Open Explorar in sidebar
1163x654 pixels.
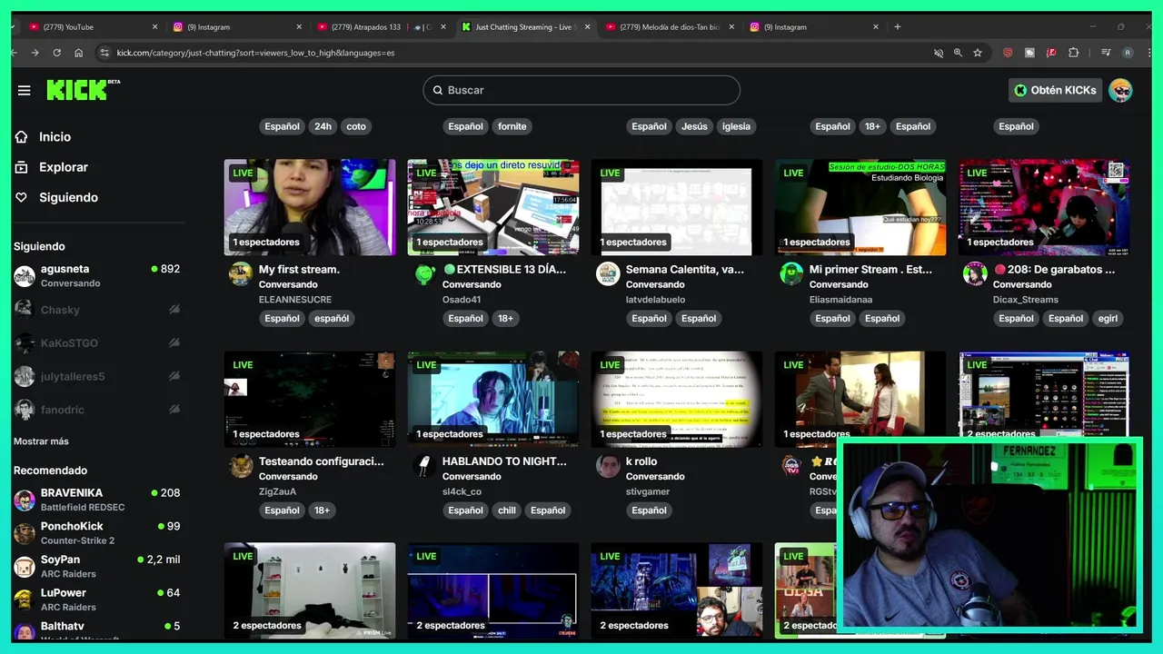tap(63, 167)
